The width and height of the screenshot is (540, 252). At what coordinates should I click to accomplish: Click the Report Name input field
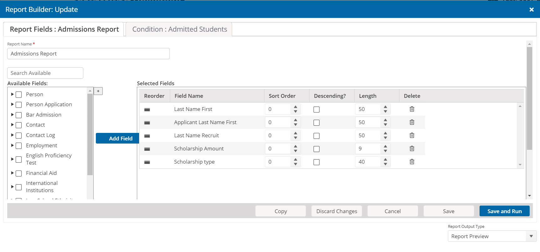[88, 54]
